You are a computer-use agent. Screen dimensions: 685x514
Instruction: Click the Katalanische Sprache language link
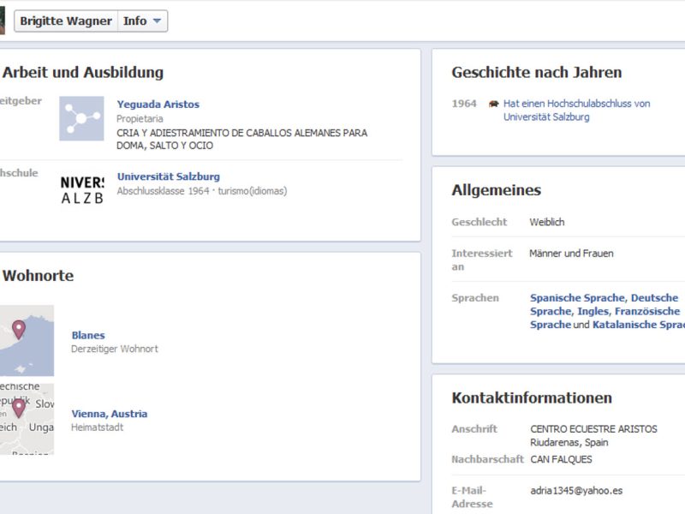pyautogui.click(x=638, y=326)
